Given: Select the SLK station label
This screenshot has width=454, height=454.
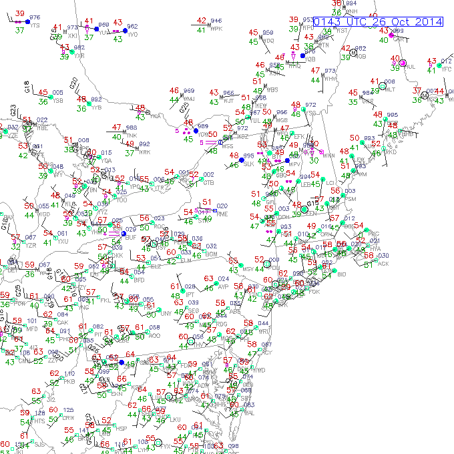Looking at the screenshot, I should click(x=249, y=164).
